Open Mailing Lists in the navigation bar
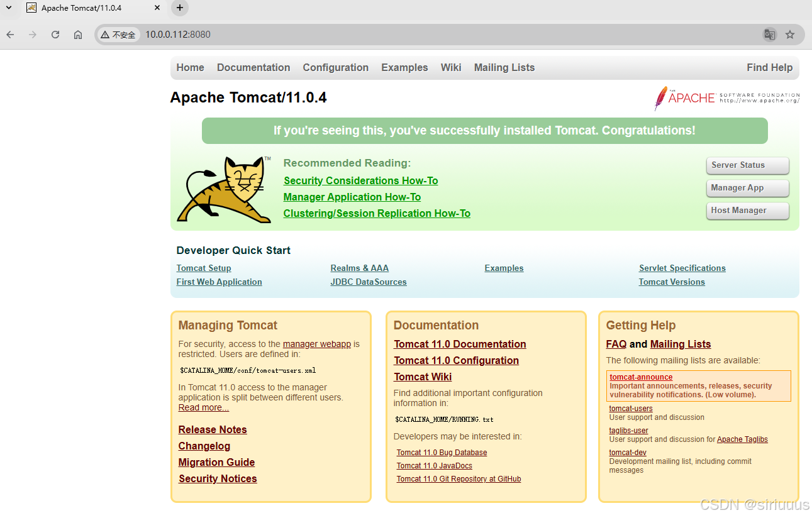 coord(504,67)
